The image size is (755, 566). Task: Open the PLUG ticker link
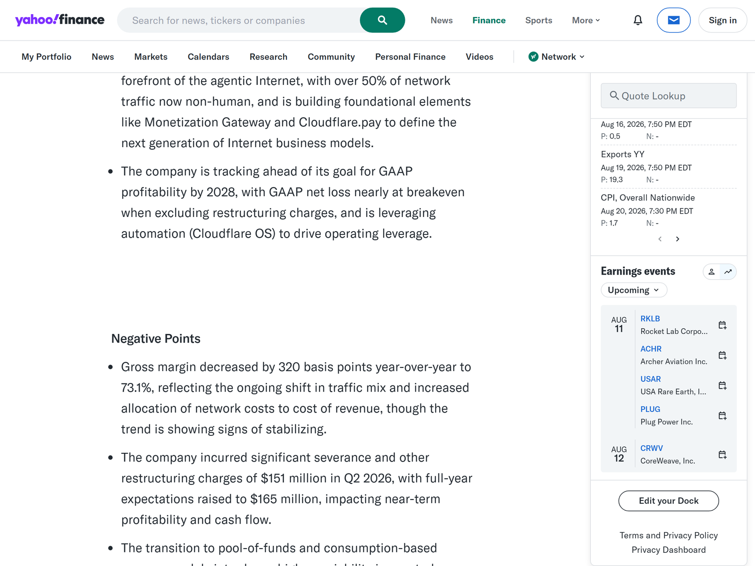[650, 409]
